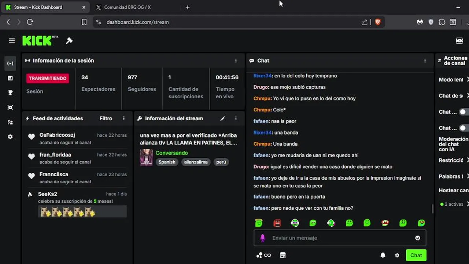Insert the green halo angel emote
The image size is (469, 264).
click(259, 223)
